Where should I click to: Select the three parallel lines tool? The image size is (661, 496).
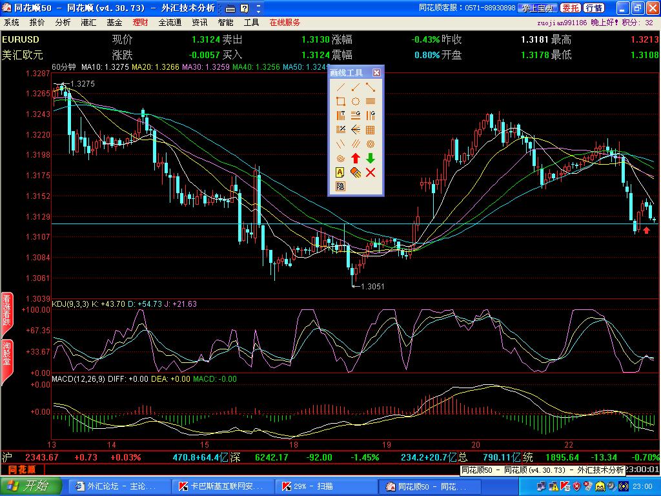pyautogui.click(x=356, y=144)
